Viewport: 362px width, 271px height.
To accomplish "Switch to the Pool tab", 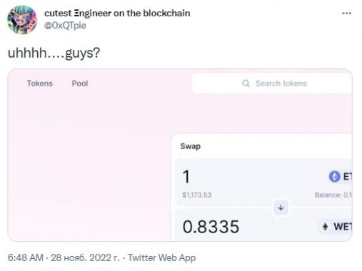I will (80, 83).
